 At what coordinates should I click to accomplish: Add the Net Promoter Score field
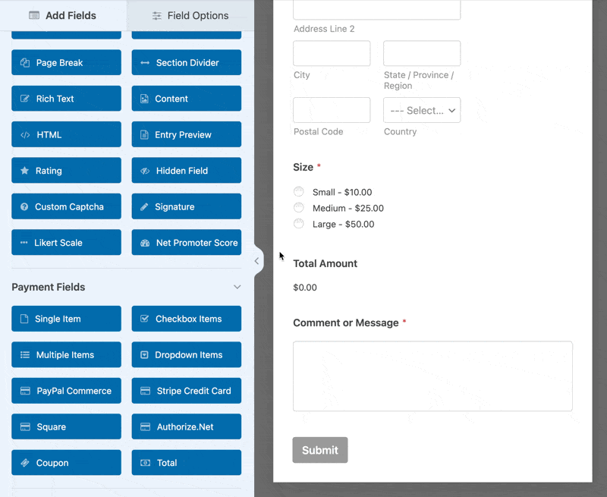click(186, 243)
